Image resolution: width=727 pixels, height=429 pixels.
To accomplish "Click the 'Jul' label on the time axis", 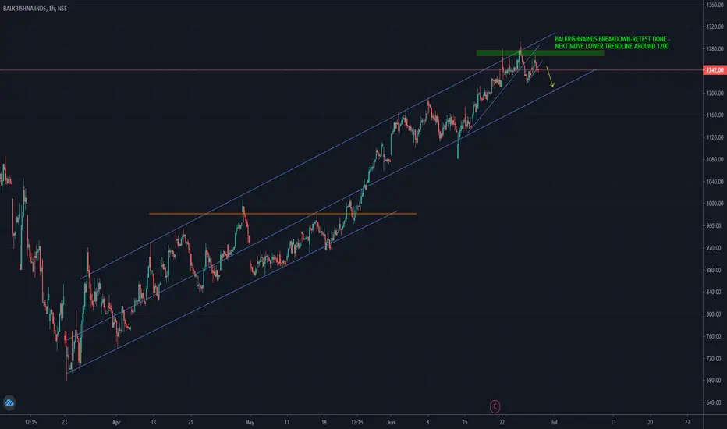I will [554, 423].
